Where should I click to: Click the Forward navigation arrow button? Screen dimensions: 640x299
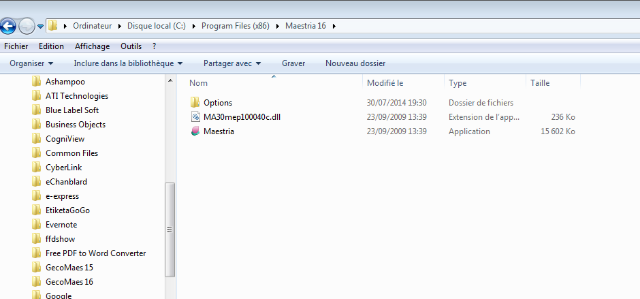click(27, 27)
